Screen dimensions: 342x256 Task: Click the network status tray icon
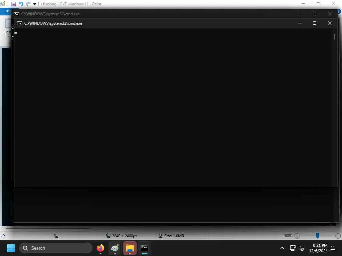293,248
